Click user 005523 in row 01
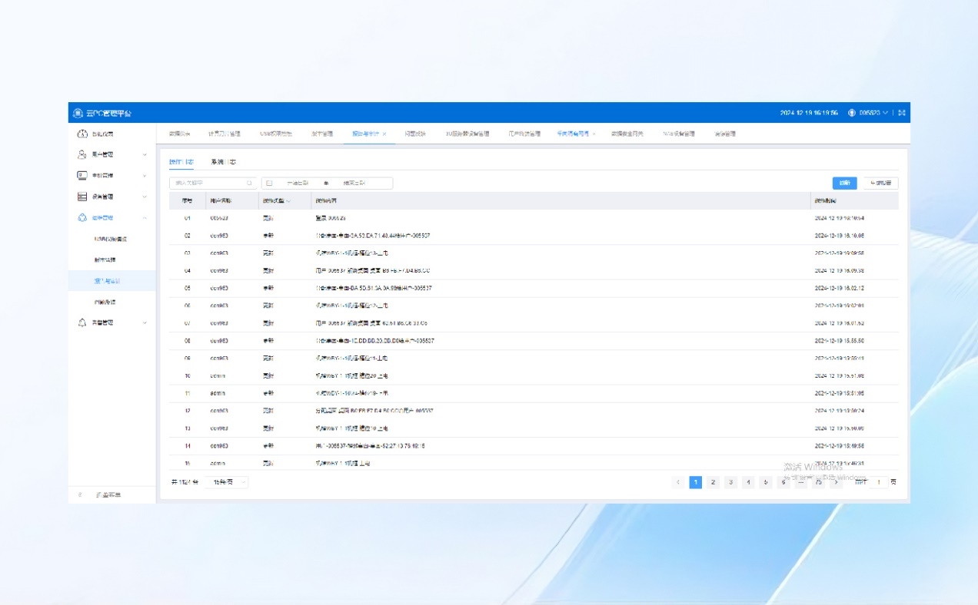 (x=218, y=218)
